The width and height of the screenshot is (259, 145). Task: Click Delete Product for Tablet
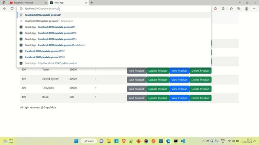tap(200, 71)
